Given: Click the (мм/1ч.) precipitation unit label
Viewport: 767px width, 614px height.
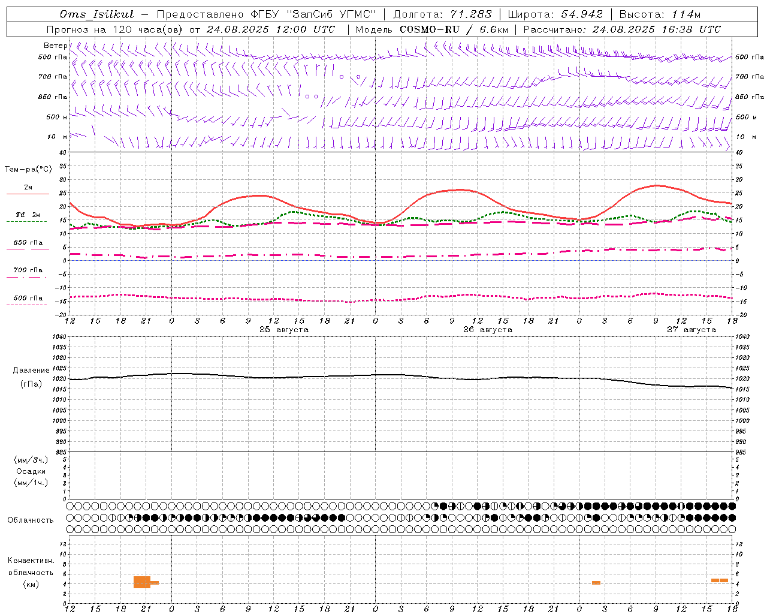Looking at the screenshot, I should pos(31,483).
